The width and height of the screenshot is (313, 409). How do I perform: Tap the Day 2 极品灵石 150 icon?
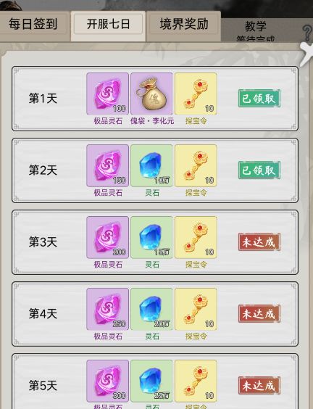107,165
